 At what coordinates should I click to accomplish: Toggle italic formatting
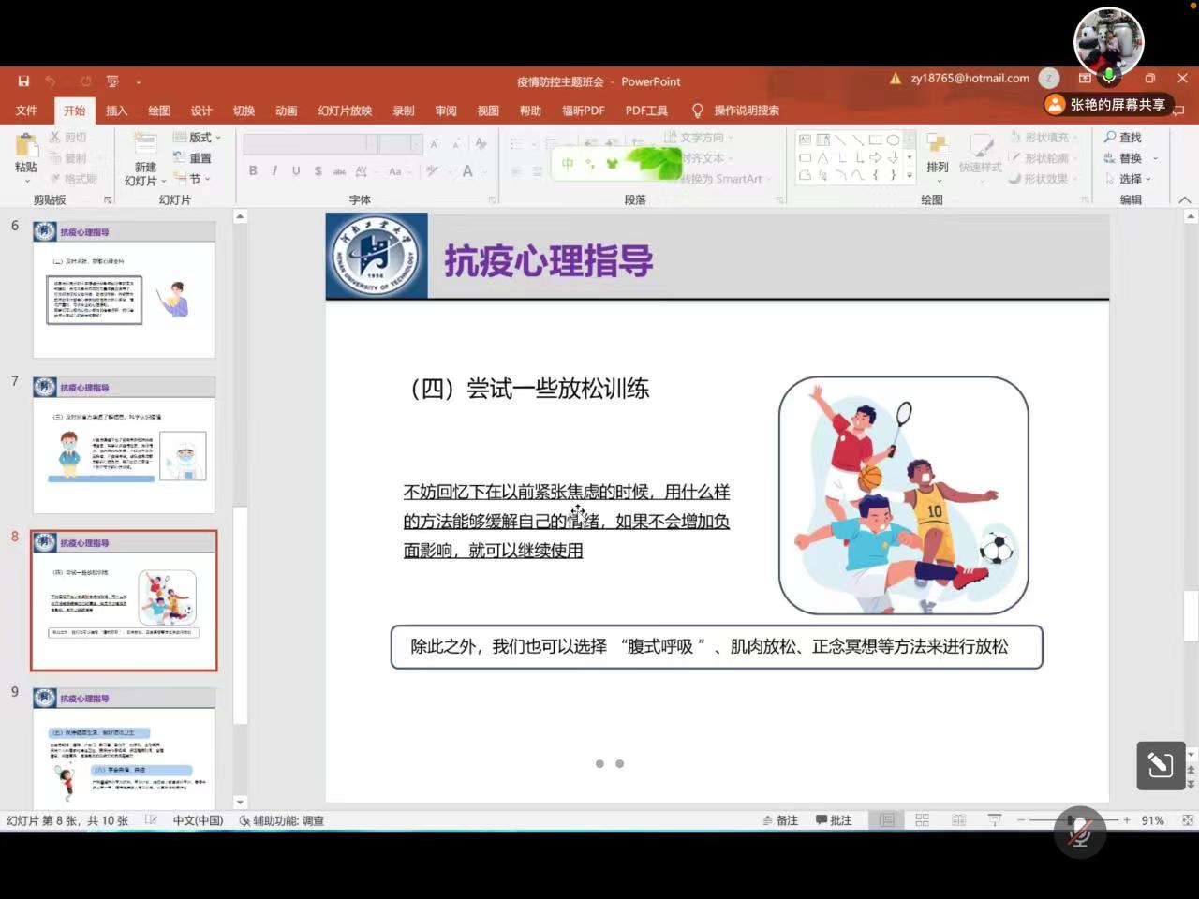(274, 170)
